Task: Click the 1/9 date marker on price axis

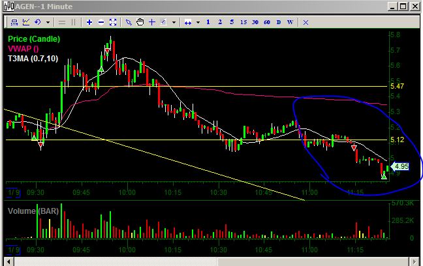Action: pyautogui.click(x=13, y=193)
